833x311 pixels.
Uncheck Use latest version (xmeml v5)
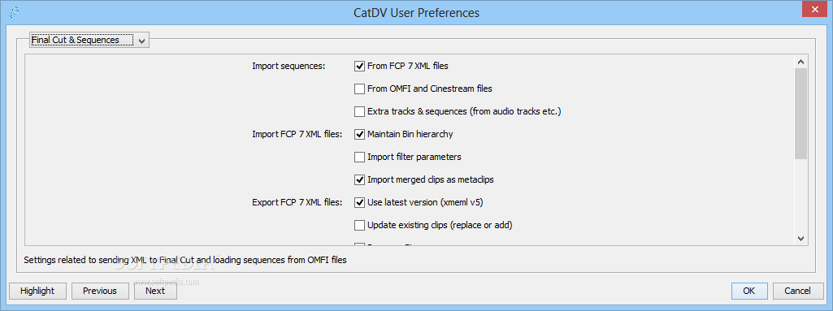pyautogui.click(x=360, y=202)
